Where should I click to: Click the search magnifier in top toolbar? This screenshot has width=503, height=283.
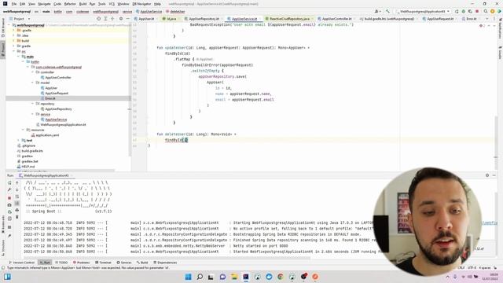[486, 11]
